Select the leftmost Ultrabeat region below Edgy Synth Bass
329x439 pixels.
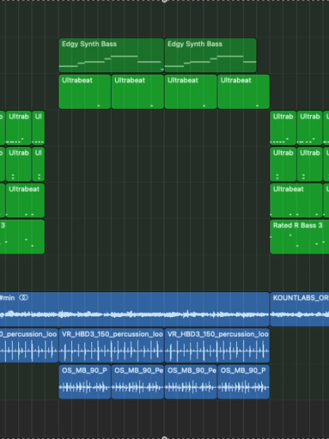tap(85, 91)
